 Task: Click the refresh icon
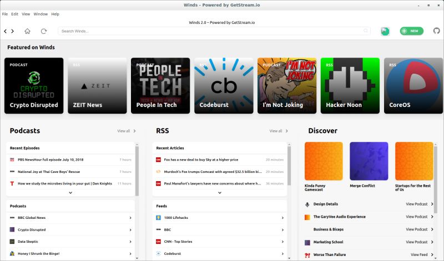click(x=44, y=31)
